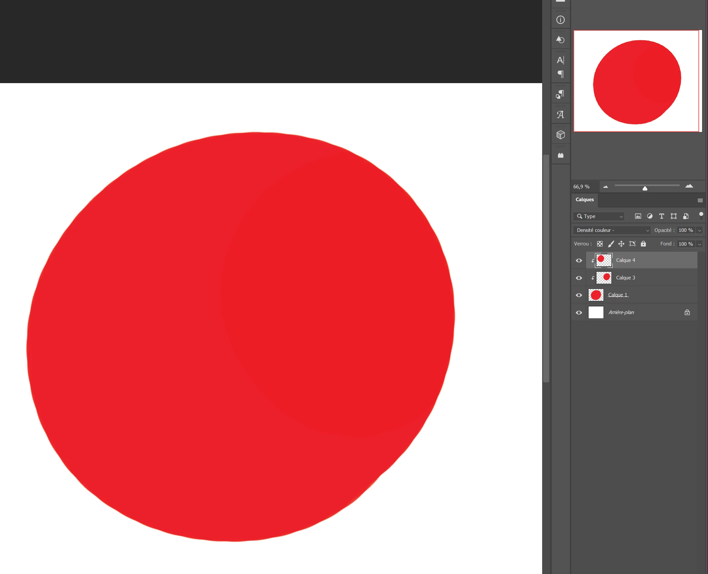The width and height of the screenshot is (708, 574).
Task: Toggle visibility of Arrière-plan layer
Action: pos(579,313)
